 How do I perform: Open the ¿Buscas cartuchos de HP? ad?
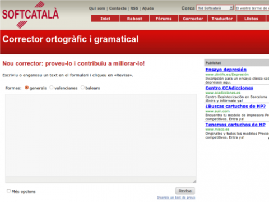point(235,106)
